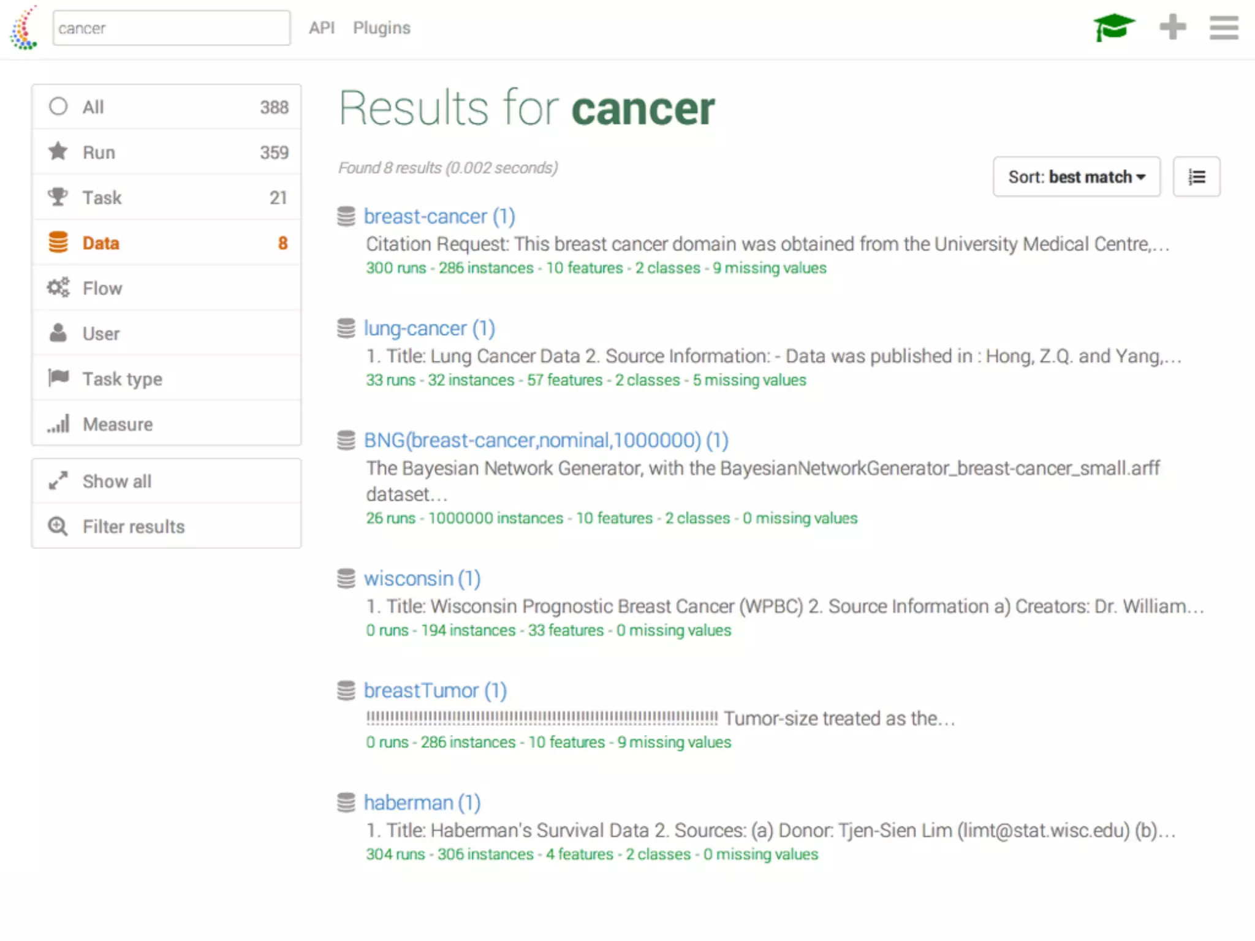Click the list view toggle icon
This screenshot has width=1255, height=941.
click(1196, 177)
